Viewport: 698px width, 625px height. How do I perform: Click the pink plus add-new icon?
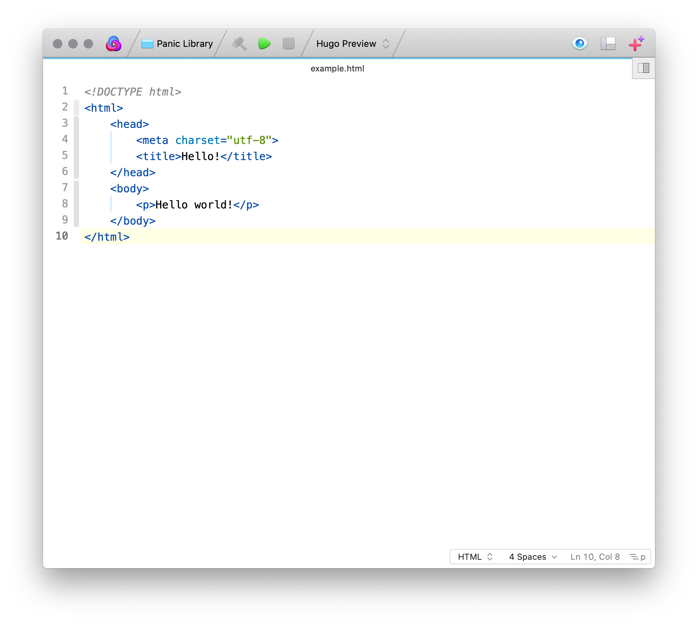tap(636, 43)
